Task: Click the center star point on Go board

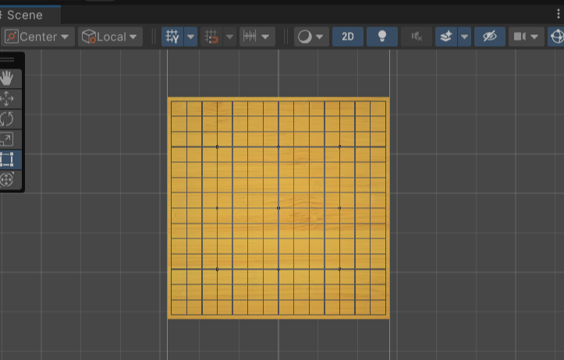Action: pyautogui.click(x=278, y=208)
